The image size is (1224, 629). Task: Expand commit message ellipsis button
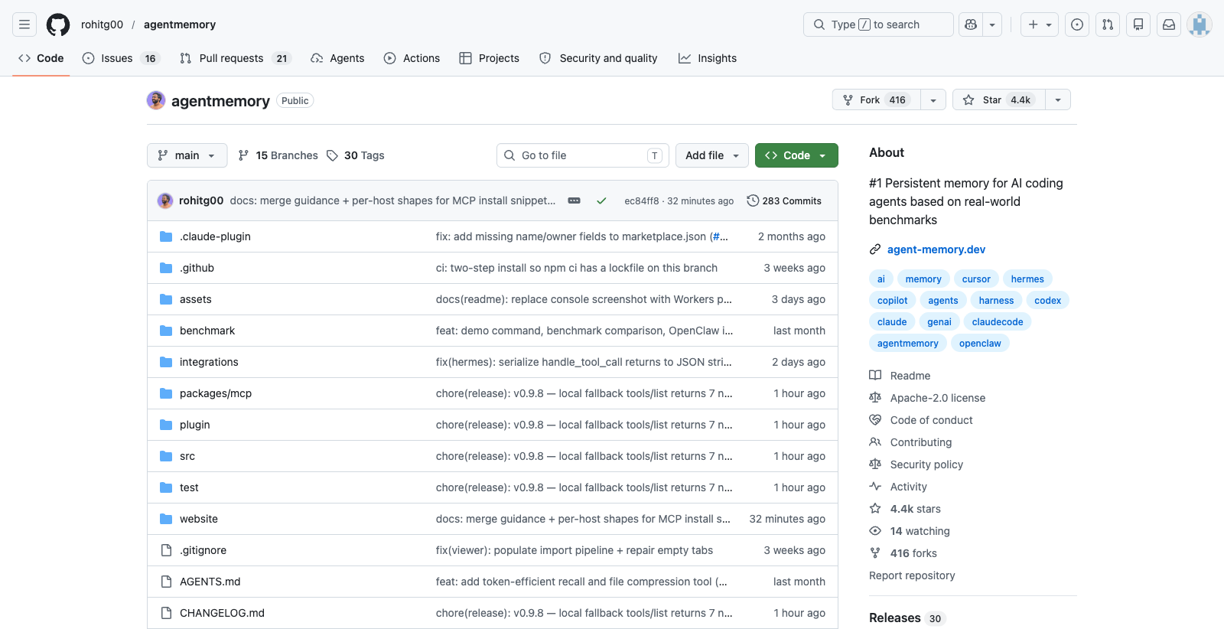574,200
